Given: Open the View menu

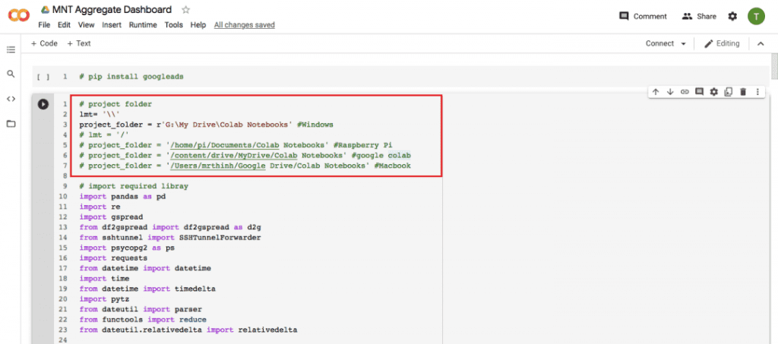Looking at the screenshot, I should tap(87, 25).
